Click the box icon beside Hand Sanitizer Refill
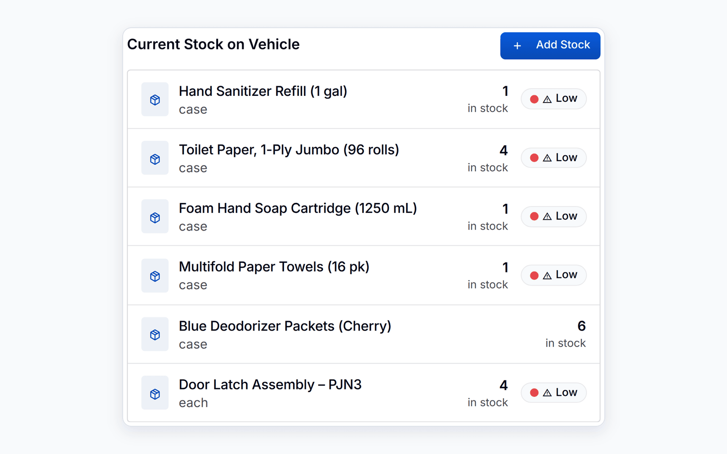The width and height of the screenshot is (727, 454). 155,99
